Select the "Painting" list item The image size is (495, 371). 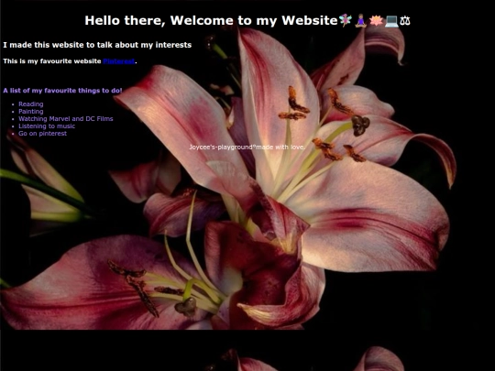[31, 112]
